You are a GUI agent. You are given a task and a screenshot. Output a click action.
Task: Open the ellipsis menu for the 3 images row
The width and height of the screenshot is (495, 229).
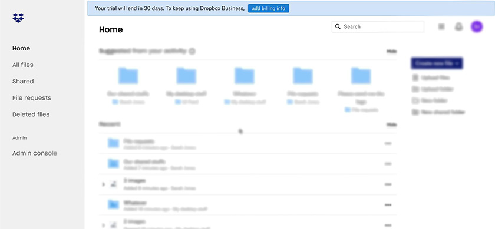coord(388,184)
